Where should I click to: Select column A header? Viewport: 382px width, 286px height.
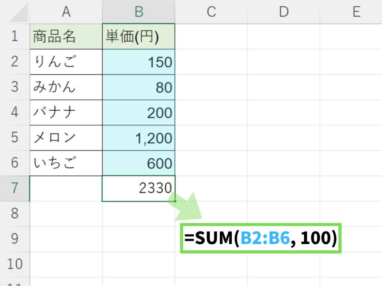coord(66,12)
